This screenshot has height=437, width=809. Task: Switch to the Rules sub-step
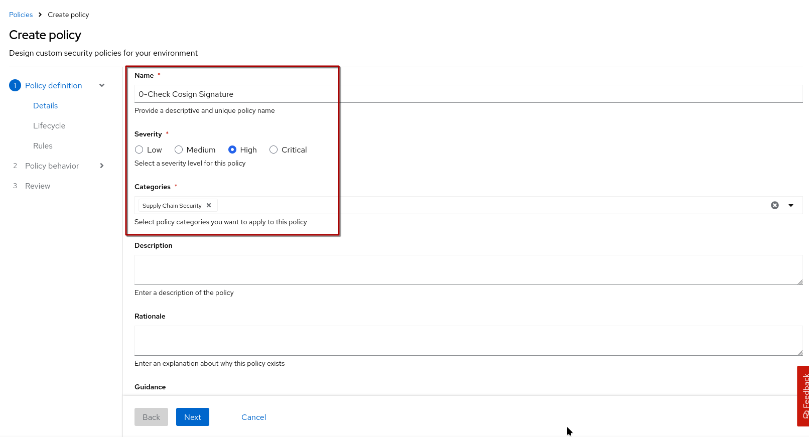point(43,145)
